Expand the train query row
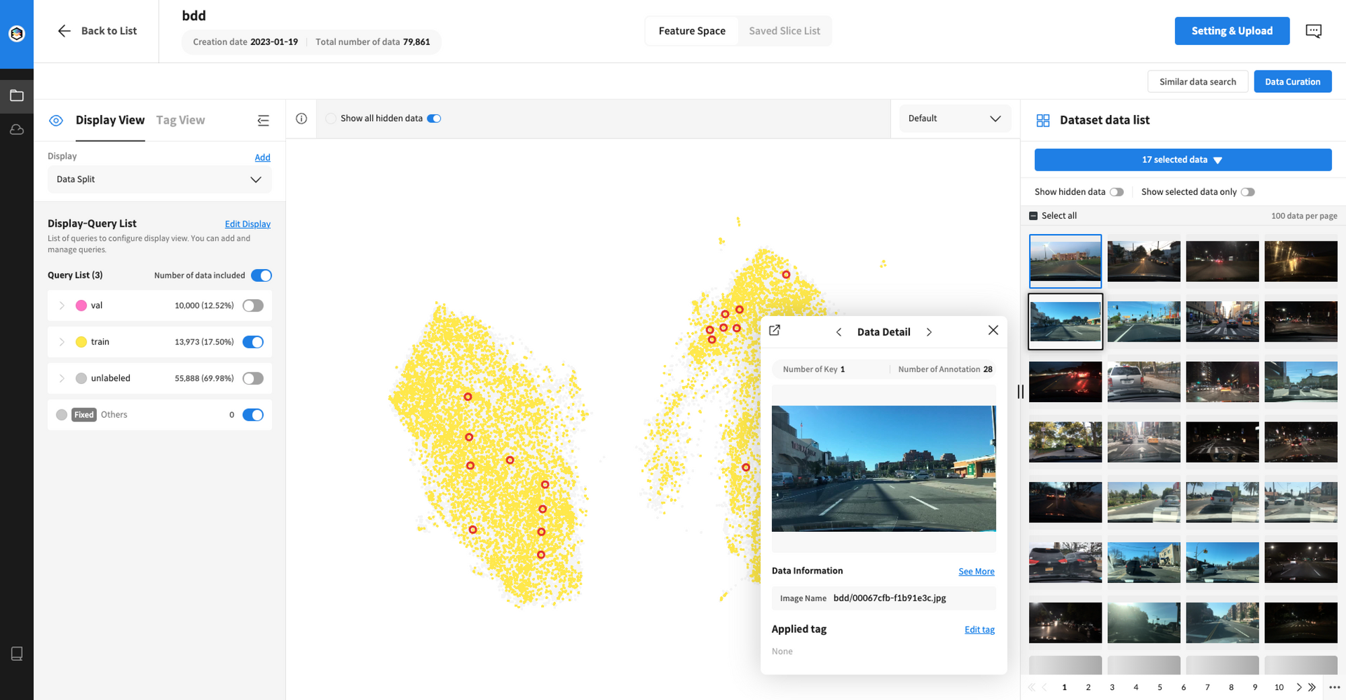Viewport: 1346px width, 700px height. [61, 342]
